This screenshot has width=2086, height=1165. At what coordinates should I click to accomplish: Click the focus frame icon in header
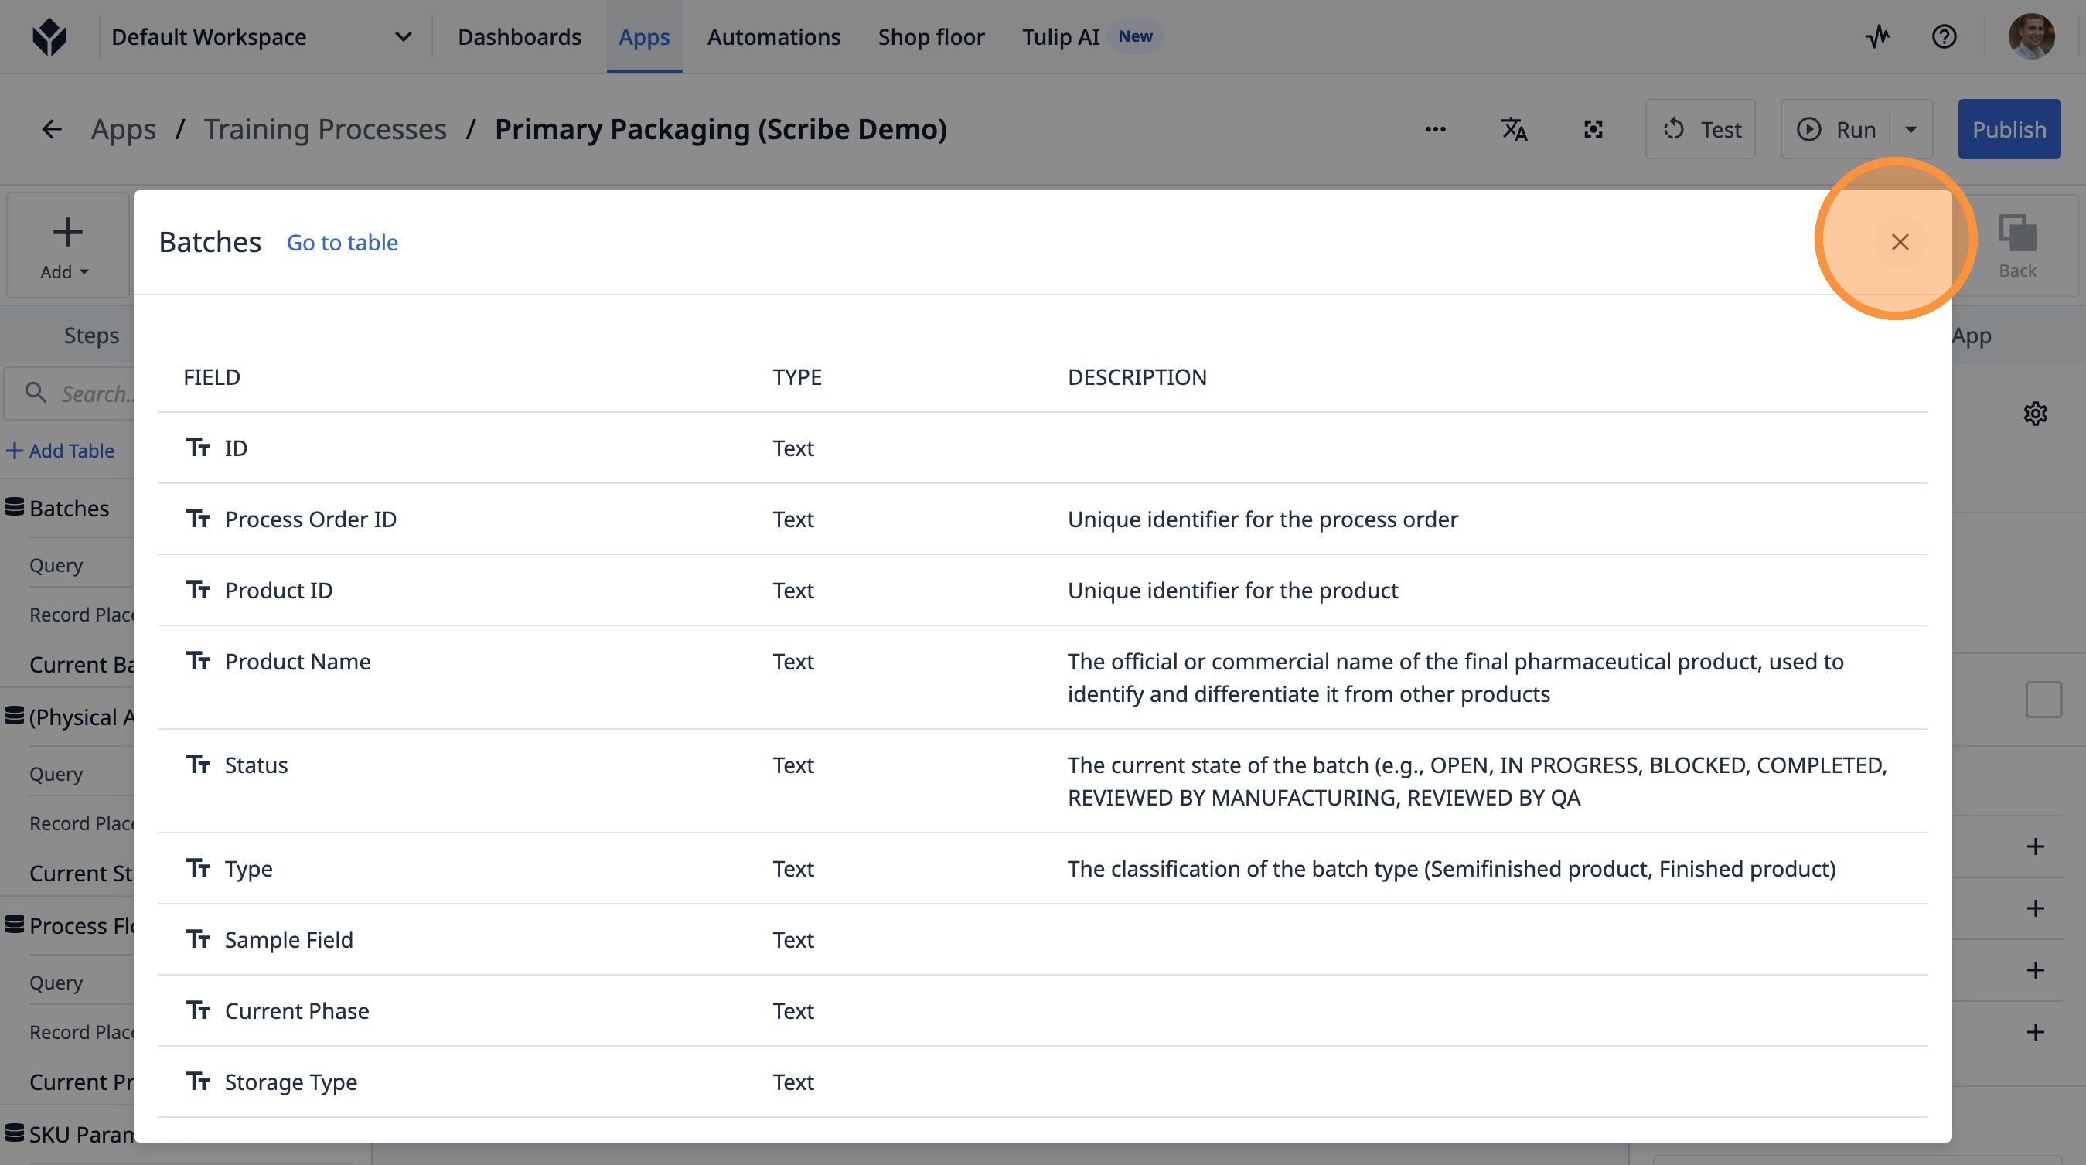click(1593, 130)
